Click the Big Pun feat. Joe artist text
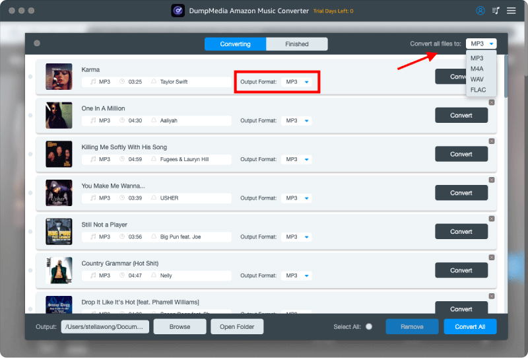The width and height of the screenshot is (528, 358). tap(180, 237)
